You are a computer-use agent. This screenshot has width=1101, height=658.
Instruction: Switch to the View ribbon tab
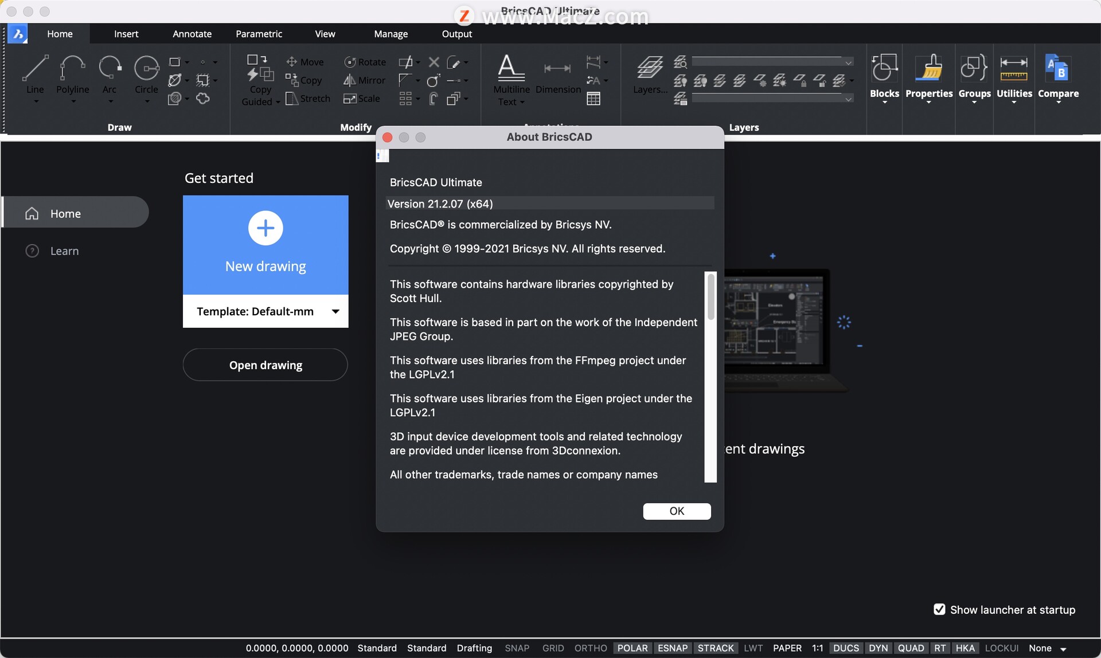(x=325, y=34)
